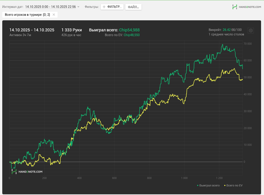
Task: Remove the tournament players filter chip
Action: pyautogui.click(x=54, y=15)
